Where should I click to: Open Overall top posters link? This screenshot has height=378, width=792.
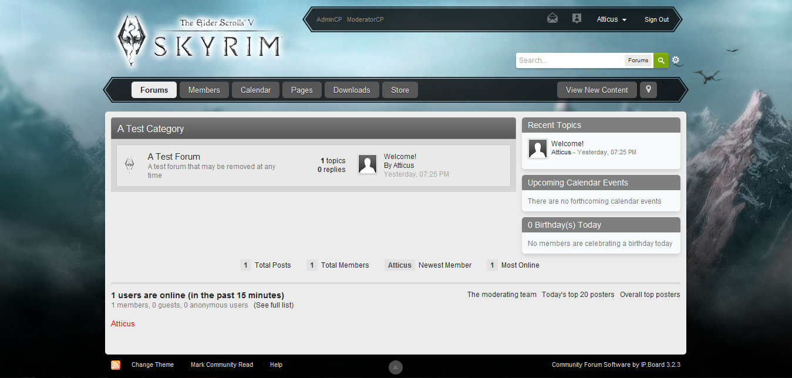650,295
